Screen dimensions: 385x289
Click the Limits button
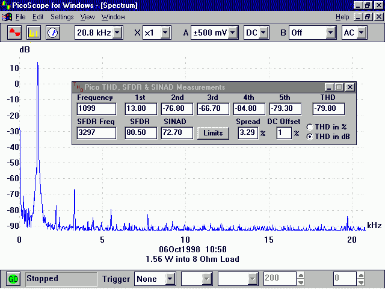[213, 133]
